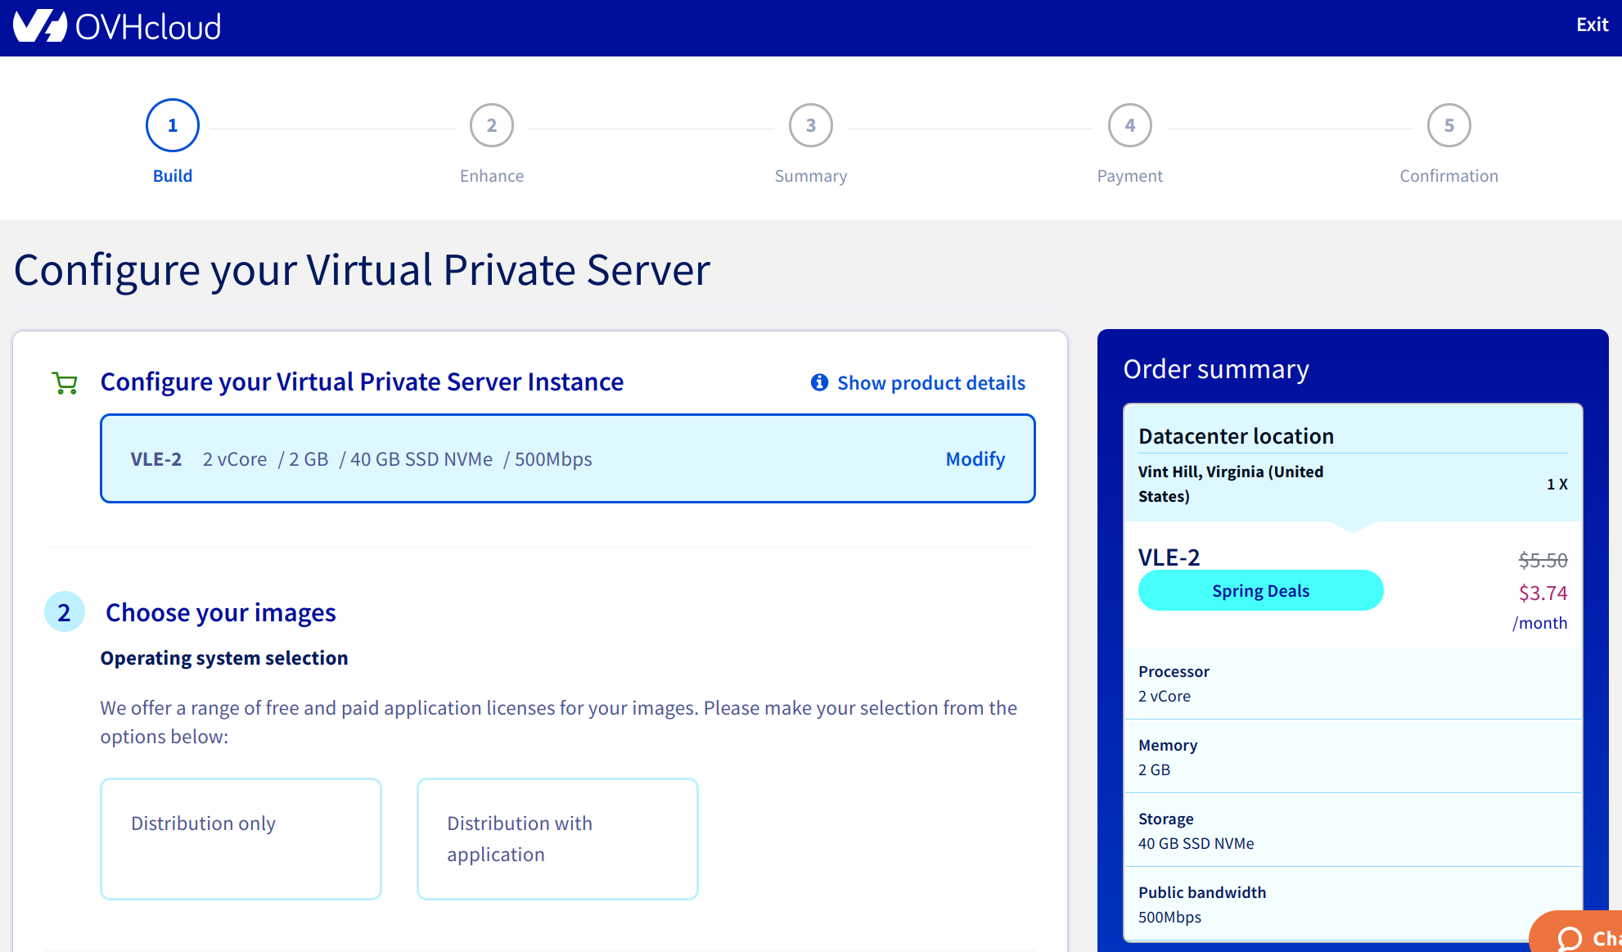Modify the VLE-2 configuration
The height and width of the screenshot is (952, 1622).
975,459
